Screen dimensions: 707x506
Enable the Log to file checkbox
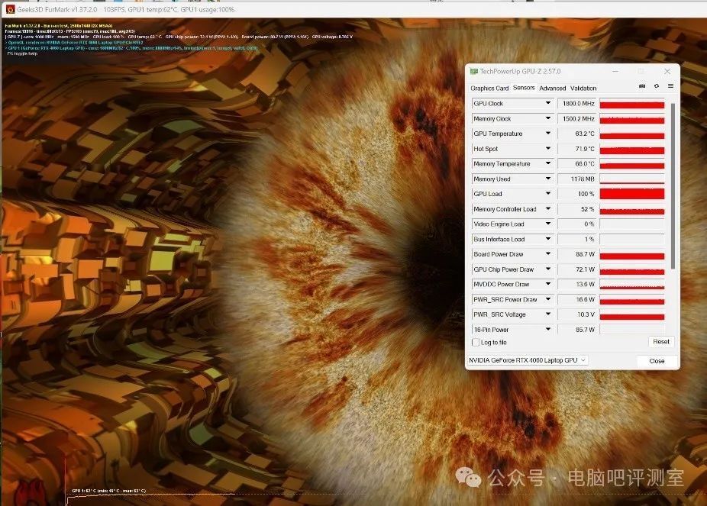pyautogui.click(x=475, y=343)
